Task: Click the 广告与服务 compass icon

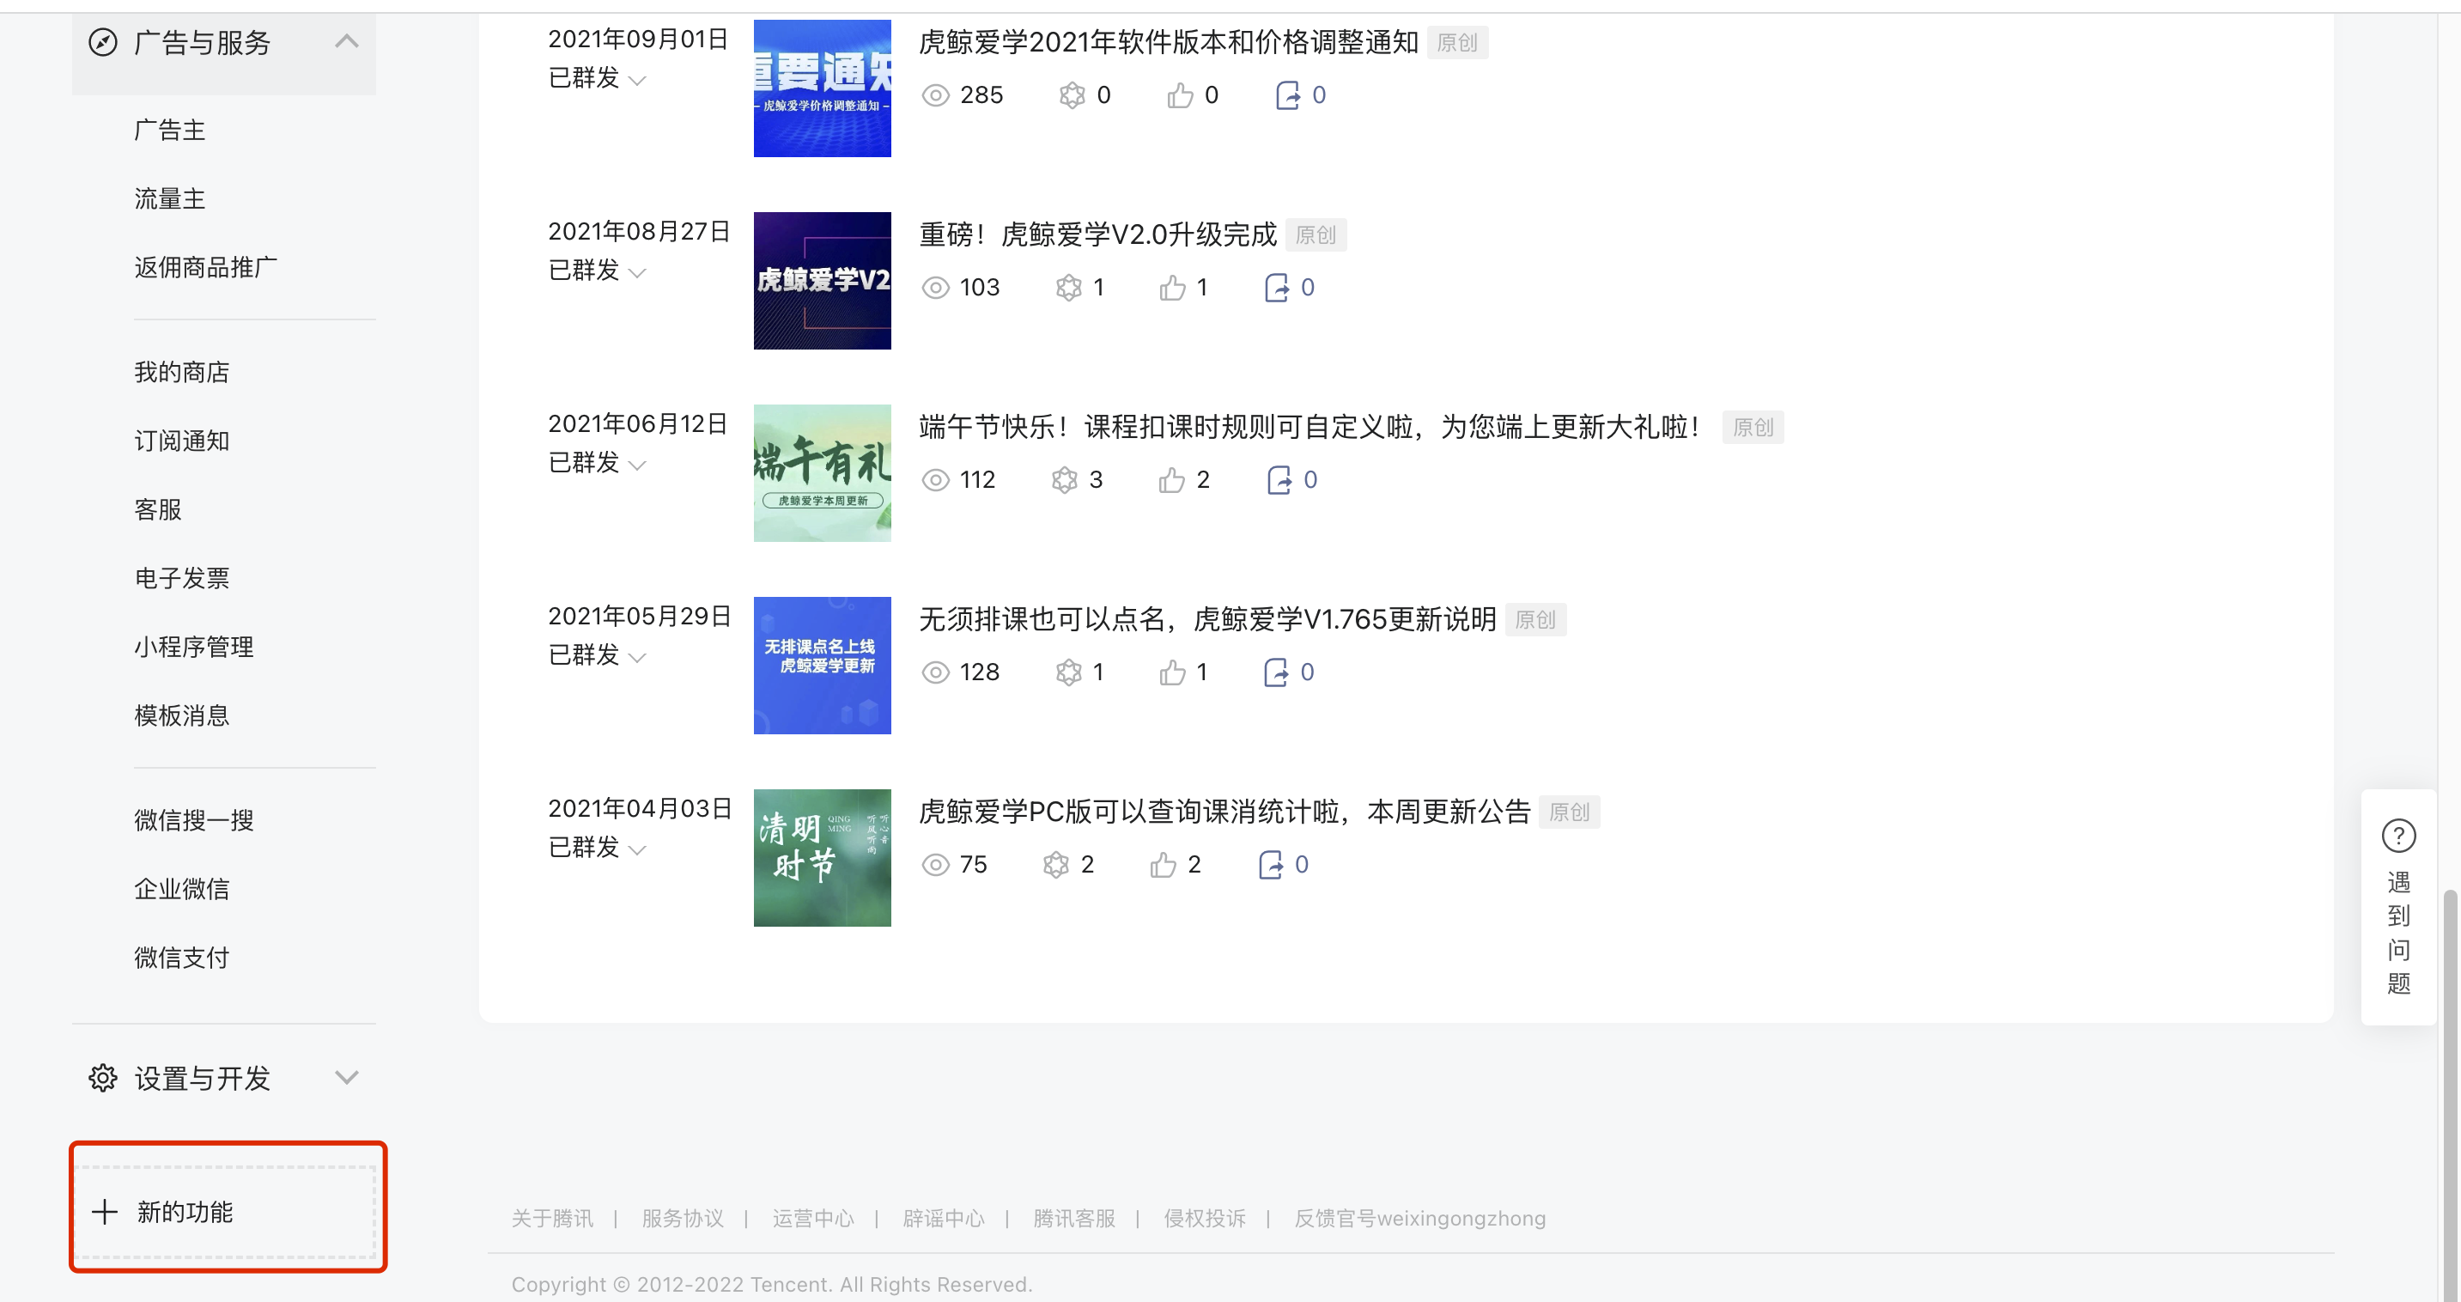Action: click(x=103, y=42)
